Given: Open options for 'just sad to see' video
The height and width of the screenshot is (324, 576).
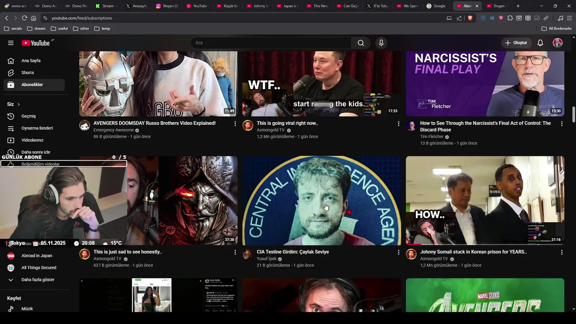Looking at the screenshot, I should pos(235,252).
